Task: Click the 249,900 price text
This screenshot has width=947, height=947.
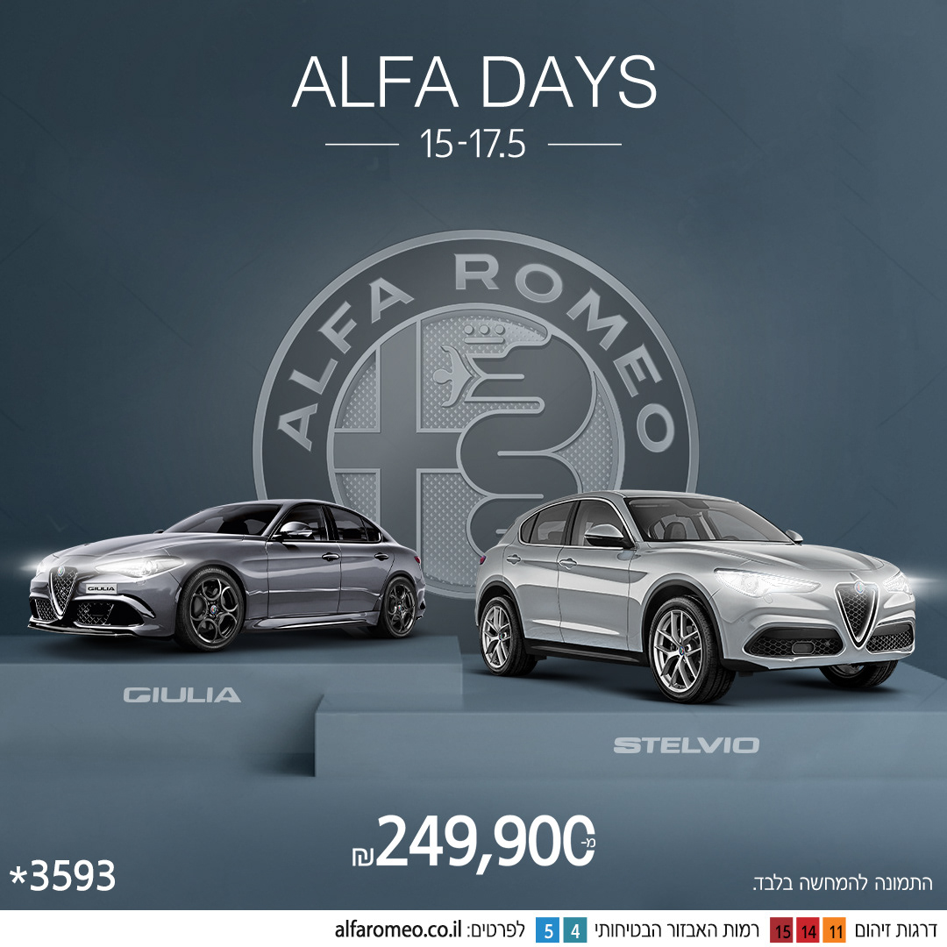Action: [482, 840]
